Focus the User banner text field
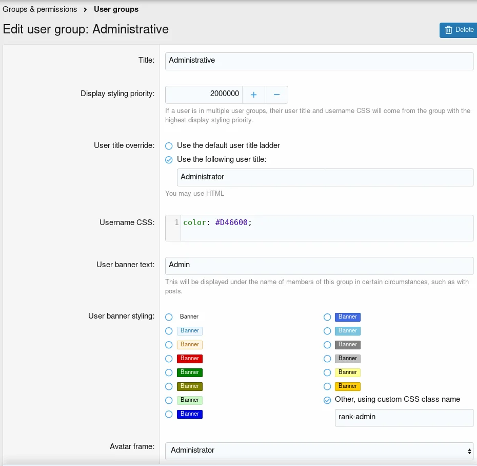The height and width of the screenshot is (466, 477). coord(319,265)
